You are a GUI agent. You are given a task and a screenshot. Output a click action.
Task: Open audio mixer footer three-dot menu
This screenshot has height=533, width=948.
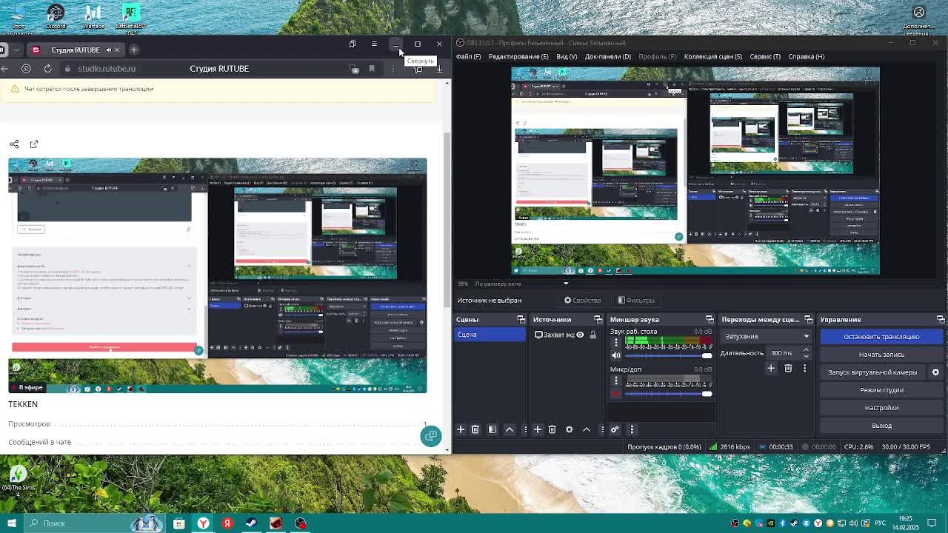point(632,429)
